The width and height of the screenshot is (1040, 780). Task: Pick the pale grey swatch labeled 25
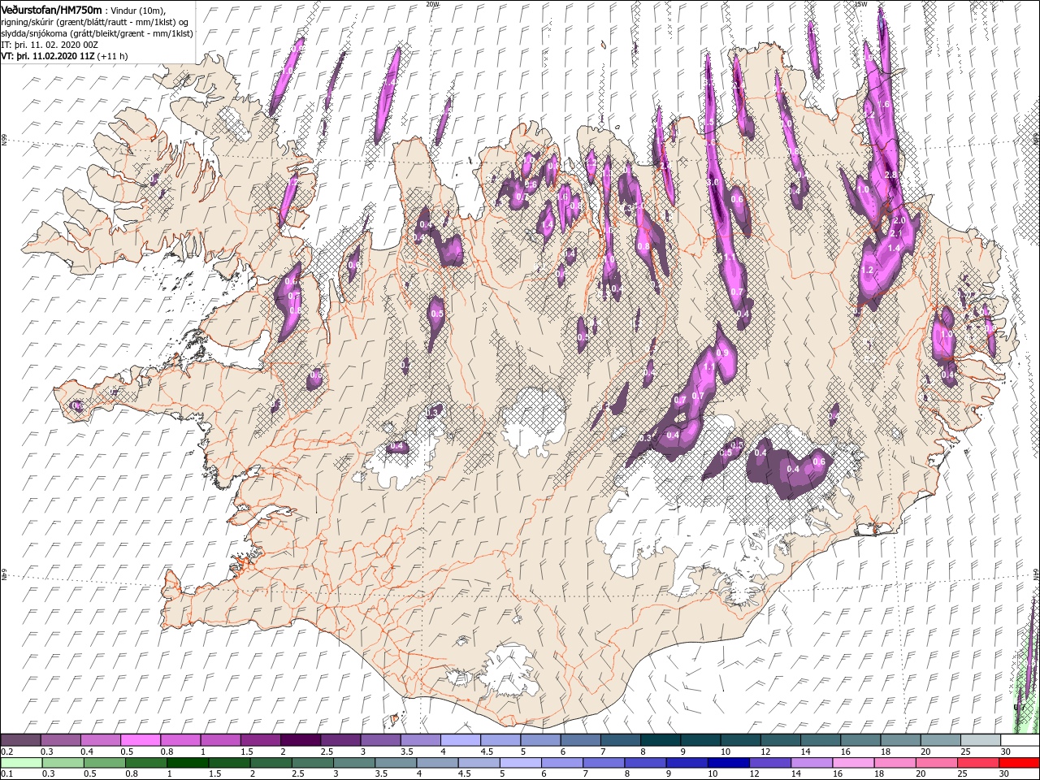[979, 740]
